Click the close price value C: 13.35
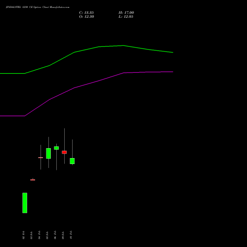Screen dimensions: 247x247 pyautogui.click(x=86, y=13)
